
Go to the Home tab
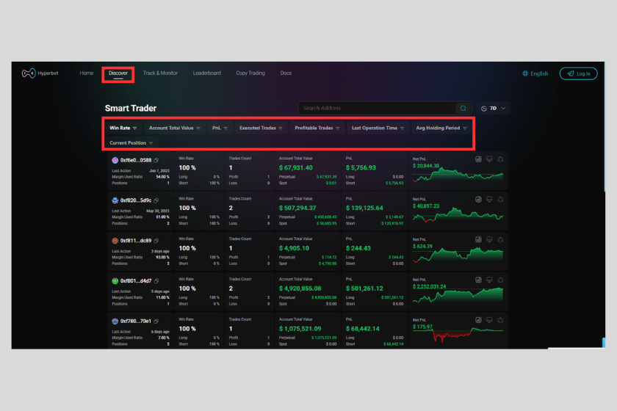87,73
